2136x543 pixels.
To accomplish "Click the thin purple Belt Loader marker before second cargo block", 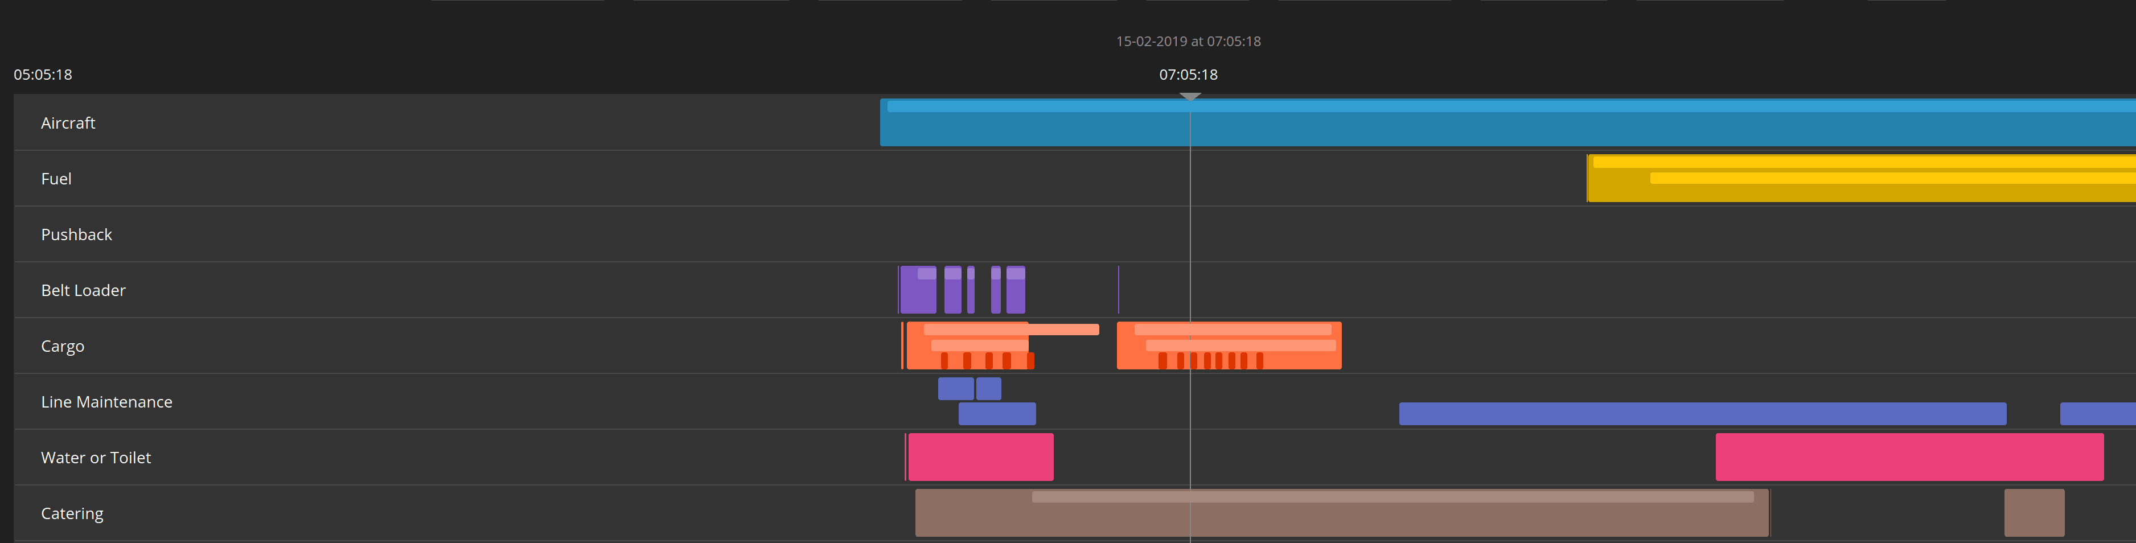I will [1119, 290].
